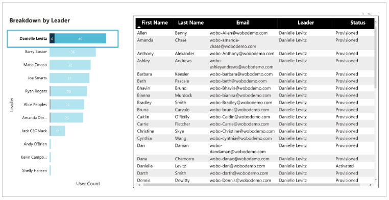Click the sort arrow under First Name header
Screen dimensions: 389x200
pyautogui.click(x=139, y=27)
